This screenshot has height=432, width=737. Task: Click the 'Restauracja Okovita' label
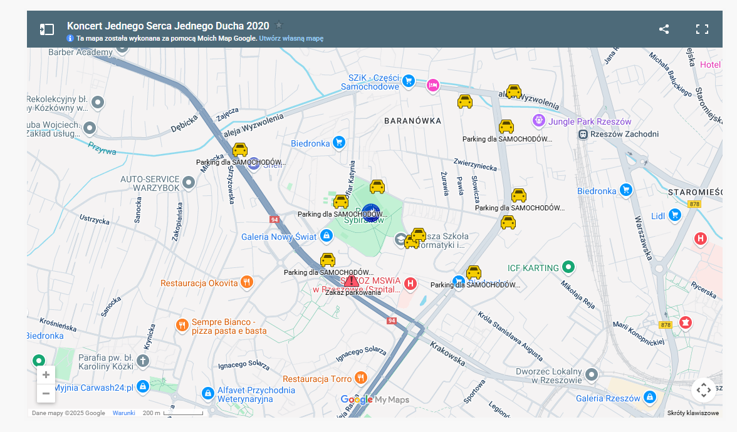tap(199, 283)
